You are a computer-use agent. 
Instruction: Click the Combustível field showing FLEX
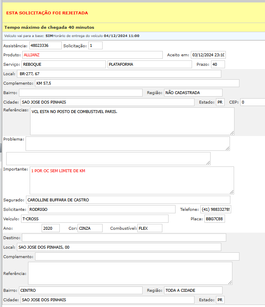click(150, 228)
